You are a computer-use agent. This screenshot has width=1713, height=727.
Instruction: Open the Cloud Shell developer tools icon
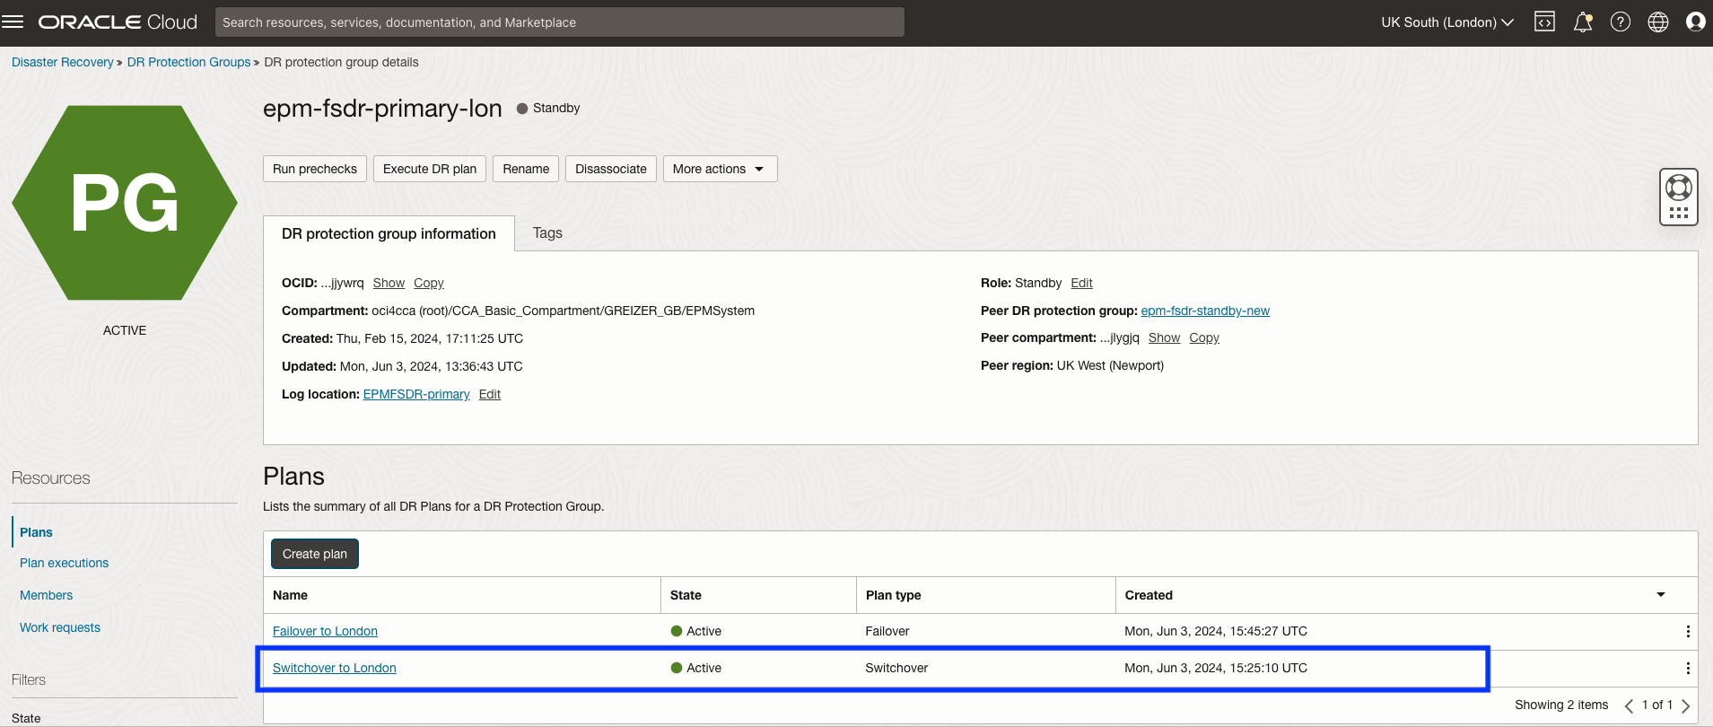pyautogui.click(x=1544, y=22)
